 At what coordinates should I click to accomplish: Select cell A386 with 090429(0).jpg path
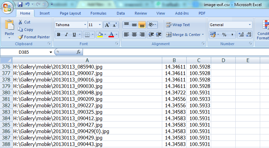(x=87, y=131)
